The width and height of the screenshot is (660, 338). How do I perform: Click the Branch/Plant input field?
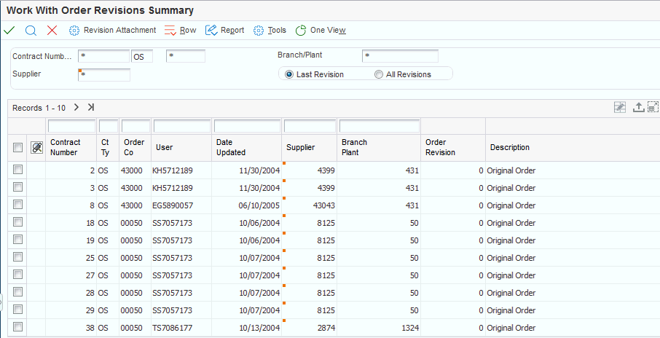[x=400, y=56]
